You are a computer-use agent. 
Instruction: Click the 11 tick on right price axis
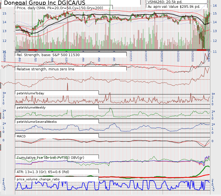pos(215,52)
